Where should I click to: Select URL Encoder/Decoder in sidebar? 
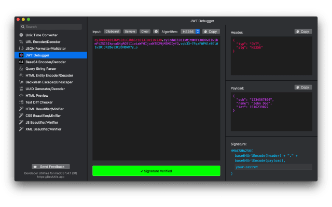coord(51,42)
